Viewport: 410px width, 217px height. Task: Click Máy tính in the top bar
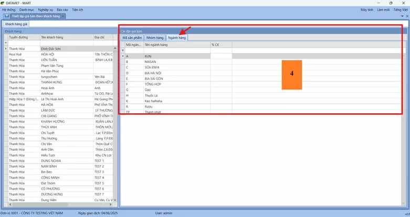tap(367, 9)
